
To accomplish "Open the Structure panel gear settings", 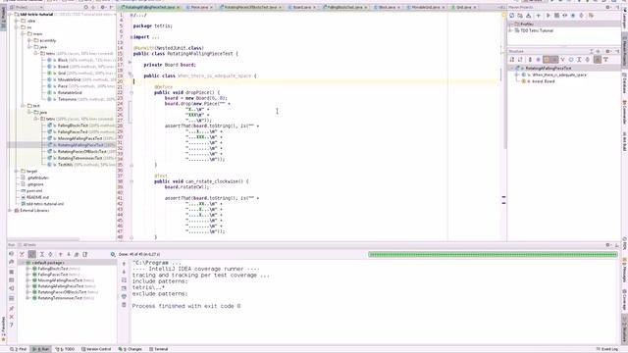I will coord(608,52).
